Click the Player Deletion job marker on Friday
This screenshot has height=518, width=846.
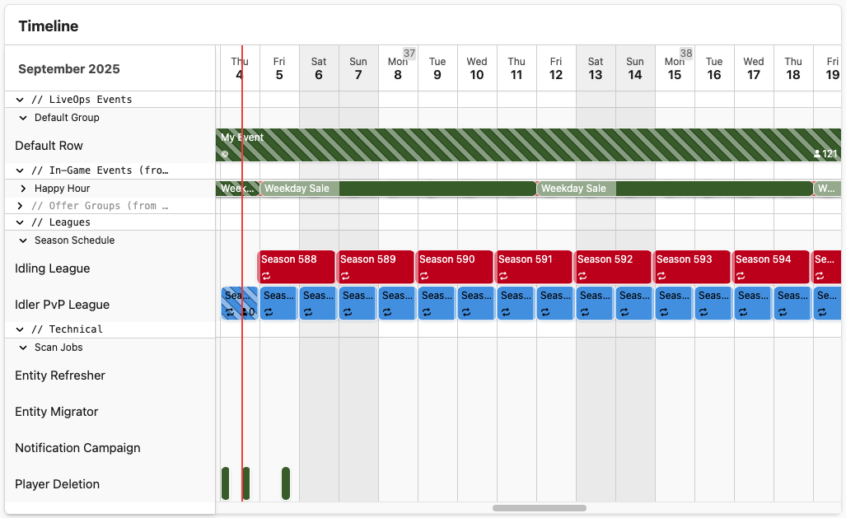tap(286, 483)
